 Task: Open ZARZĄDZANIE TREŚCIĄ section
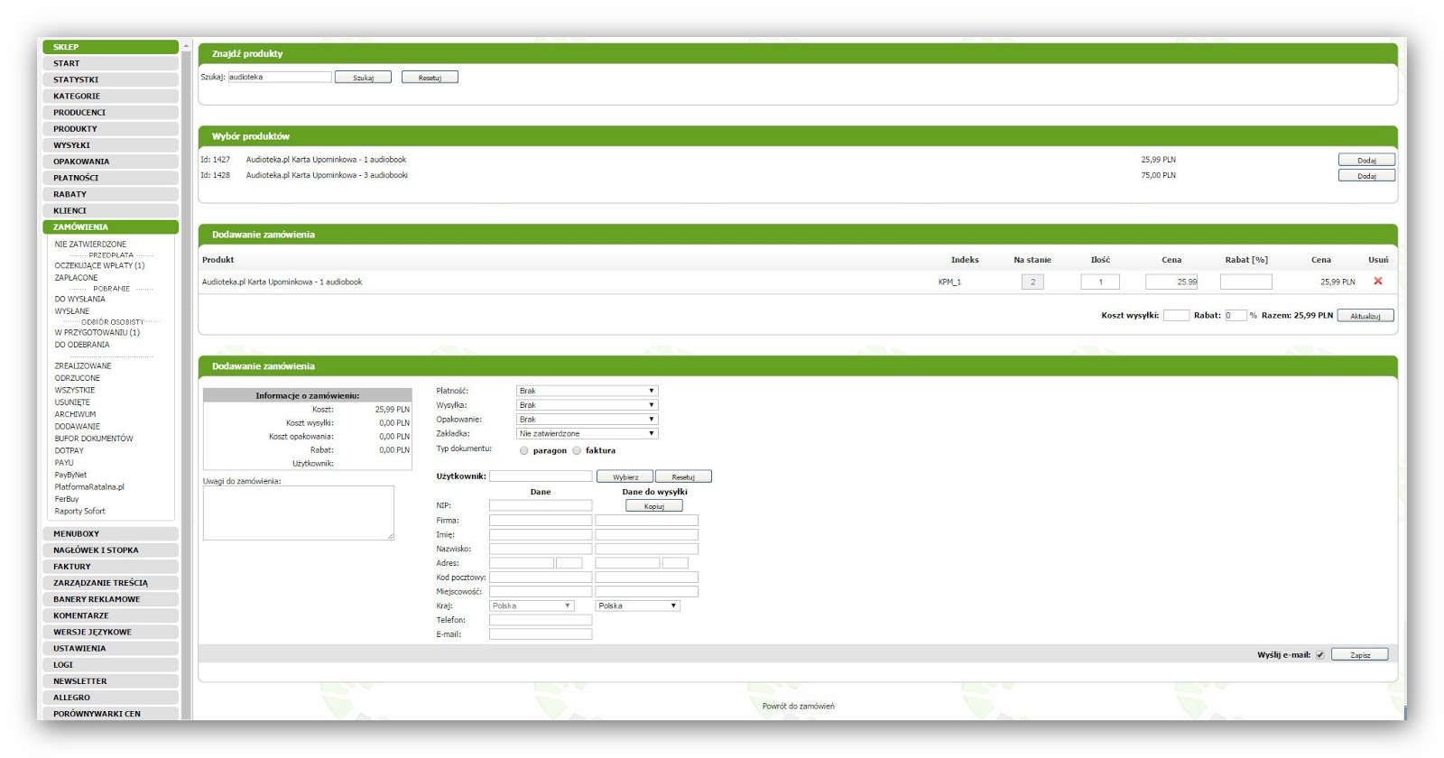pyautogui.click(x=110, y=583)
